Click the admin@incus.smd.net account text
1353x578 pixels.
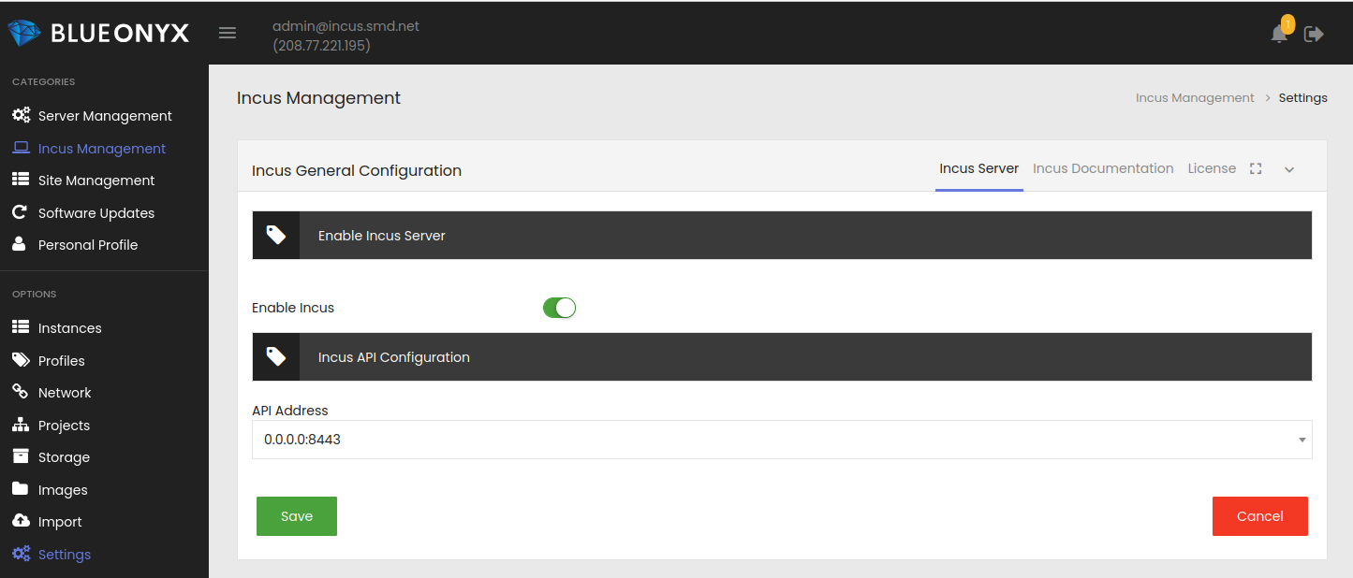(x=346, y=26)
